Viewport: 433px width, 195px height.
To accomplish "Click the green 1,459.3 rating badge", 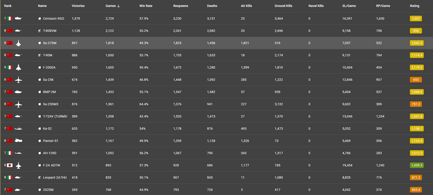I will click(x=417, y=165).
